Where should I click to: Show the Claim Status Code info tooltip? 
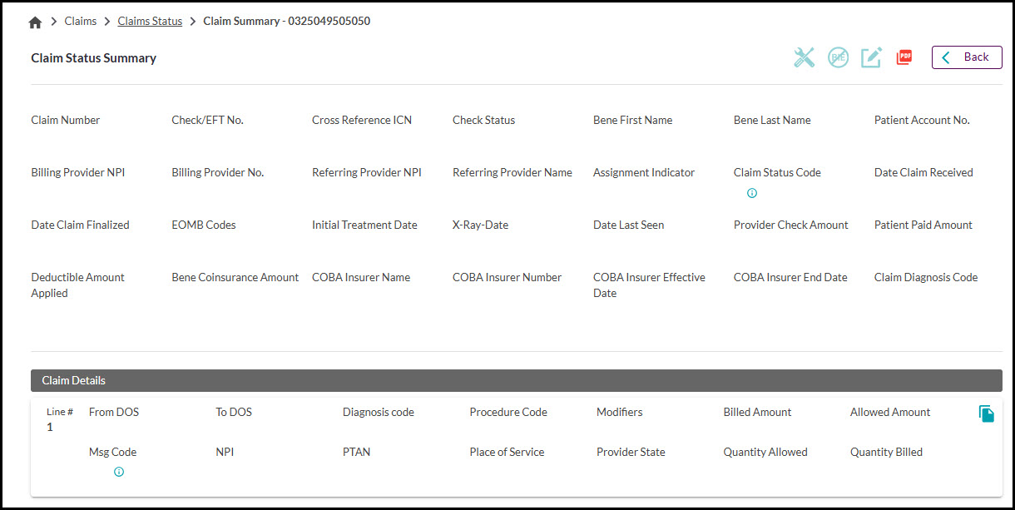[x=752, y=192]
